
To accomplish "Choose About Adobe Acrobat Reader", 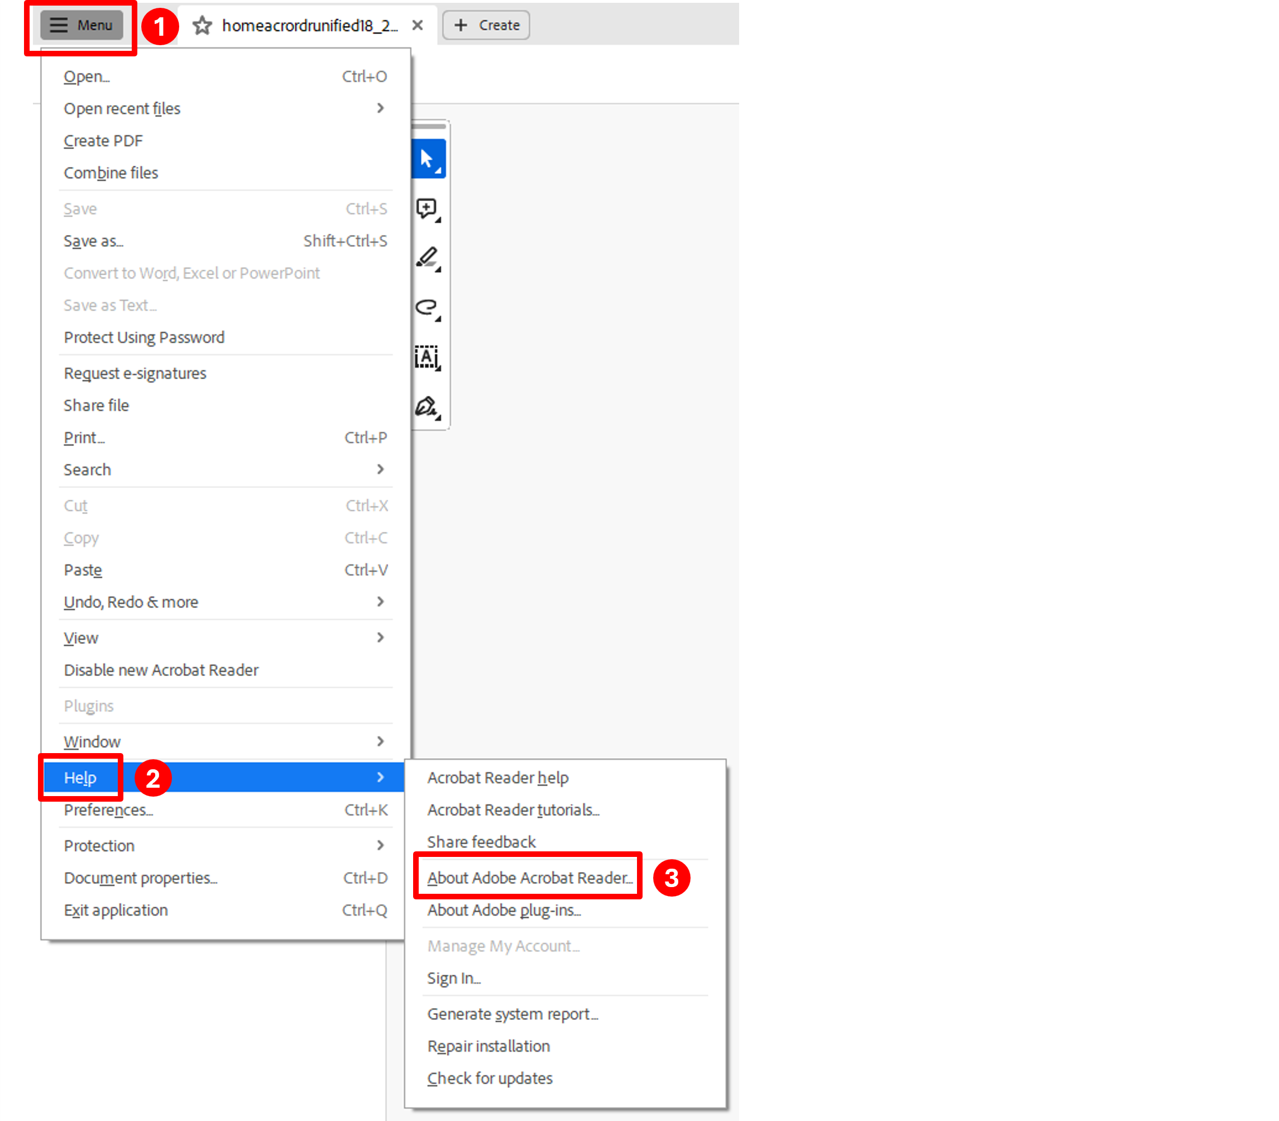I will coord(529,878).
